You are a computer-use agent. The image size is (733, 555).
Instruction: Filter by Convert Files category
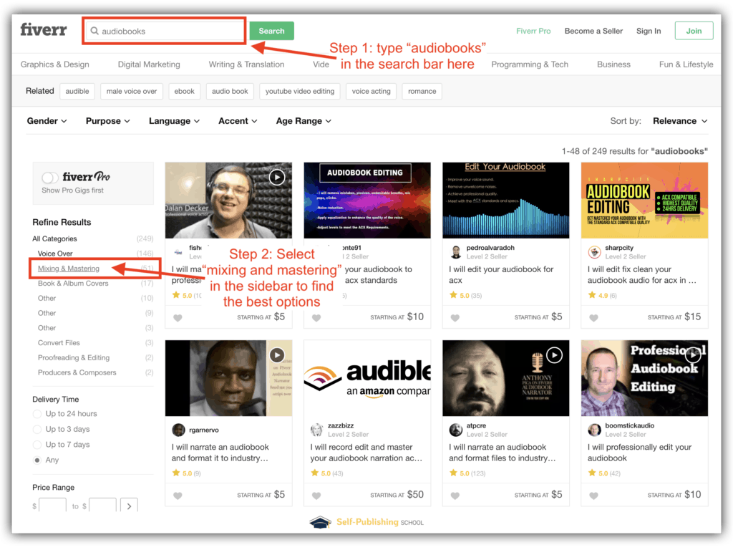click(x=59, y=343)
